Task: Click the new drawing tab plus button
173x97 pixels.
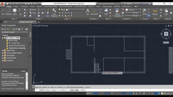Action: click(39, 22)
